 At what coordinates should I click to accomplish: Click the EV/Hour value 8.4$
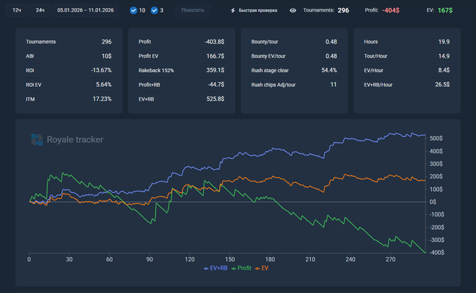[444, 70]
